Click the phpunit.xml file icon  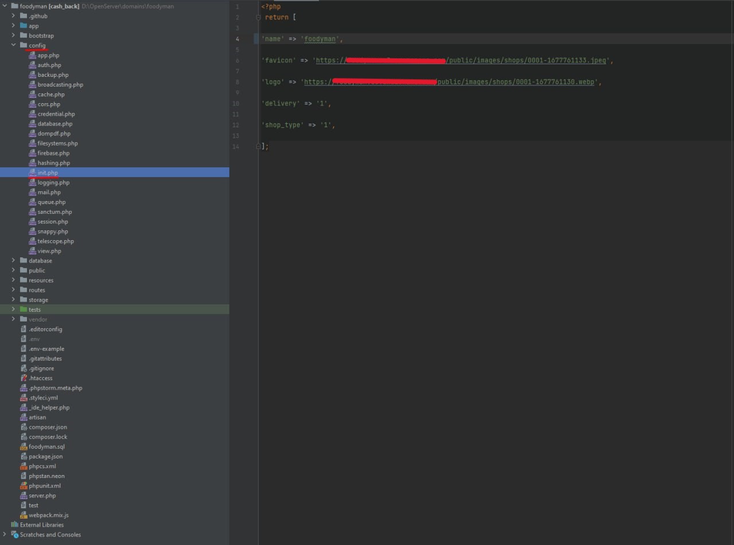(24, 486)
